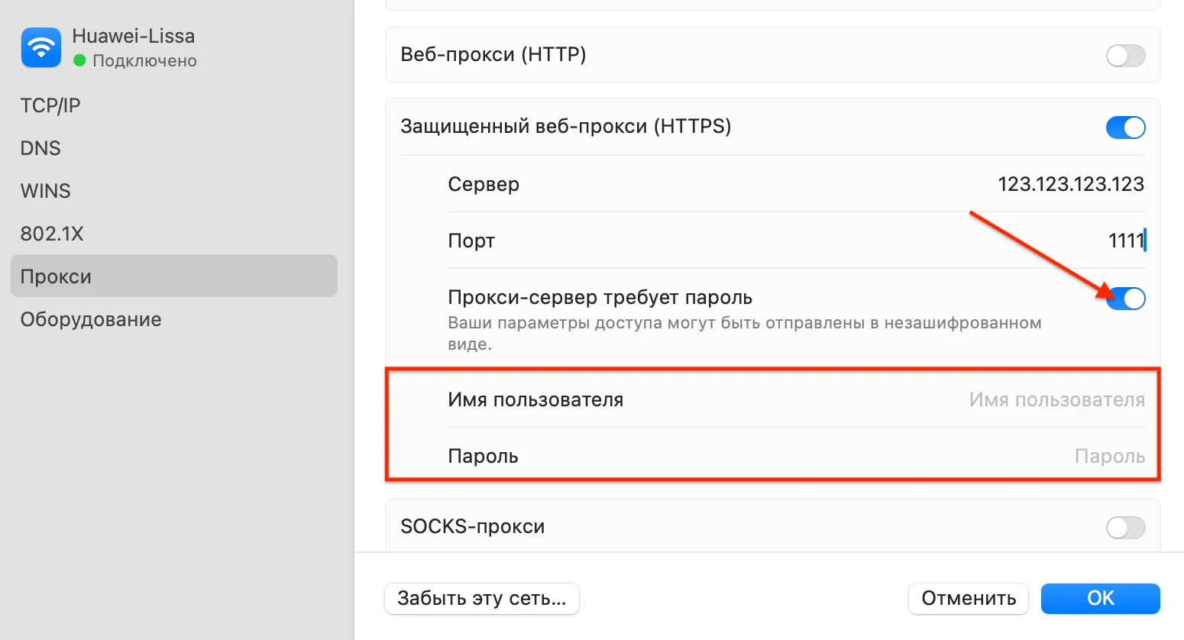Click the Сервер address field

(x=1071, y=184)
